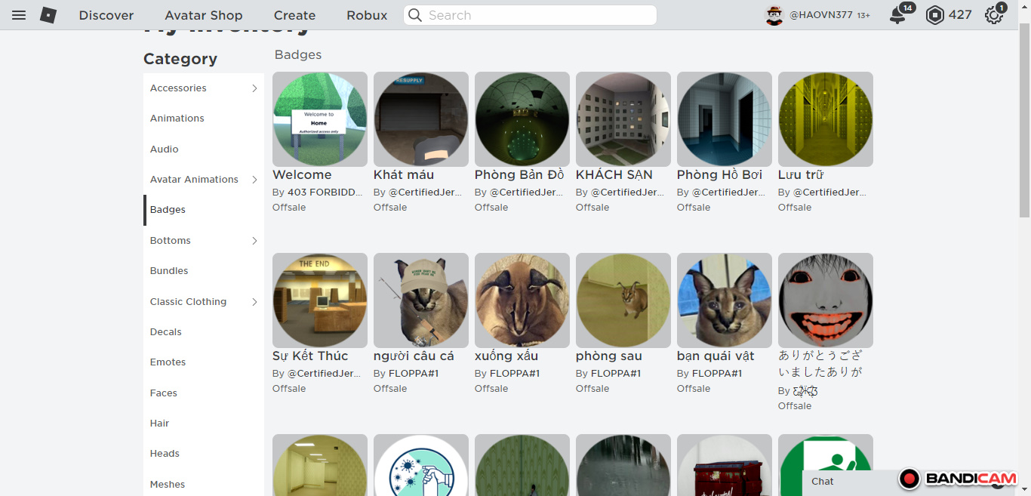Open the Chat panel

coord(823,482)
